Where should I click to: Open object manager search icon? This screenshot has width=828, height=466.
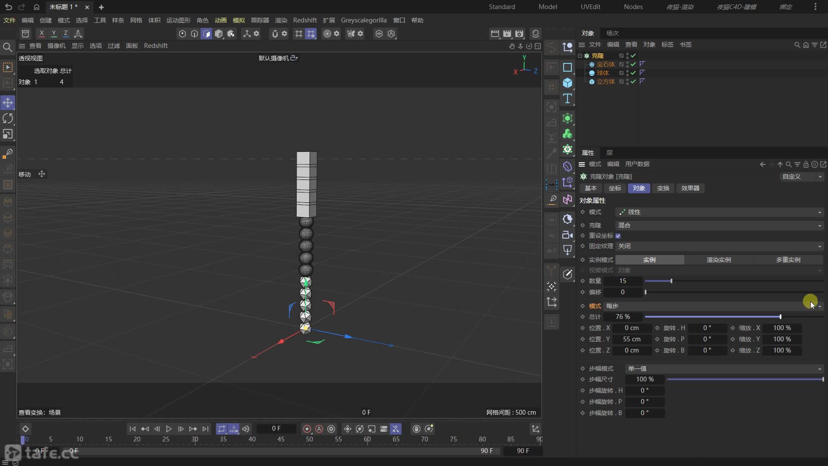797,45
